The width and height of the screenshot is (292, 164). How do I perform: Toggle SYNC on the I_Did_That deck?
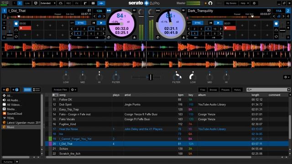(x=81, y=23)
